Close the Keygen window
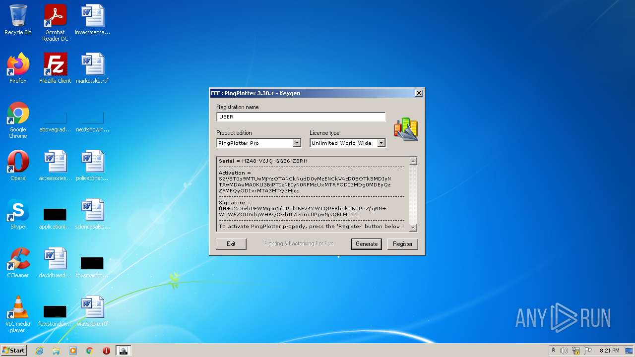Screen dimensions: 635x357 click(419, 93)
